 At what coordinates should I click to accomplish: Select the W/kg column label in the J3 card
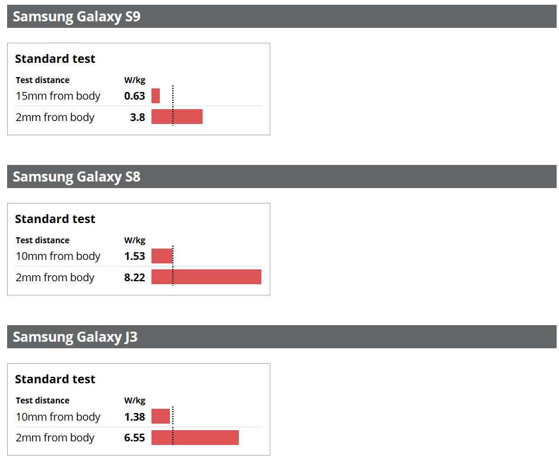[x=135, y=400]
